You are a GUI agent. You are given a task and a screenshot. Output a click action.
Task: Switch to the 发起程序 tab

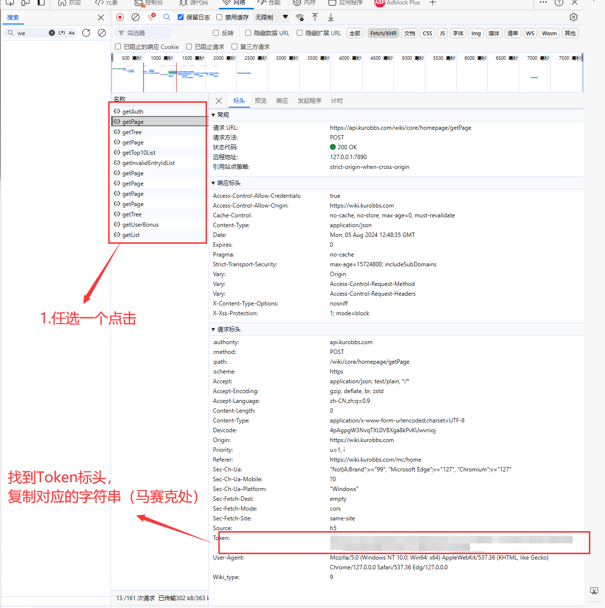click(x=309, y=101)
